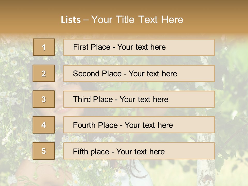
Task: Select the Fifth place text box
Action: click(x=139, y=151)
